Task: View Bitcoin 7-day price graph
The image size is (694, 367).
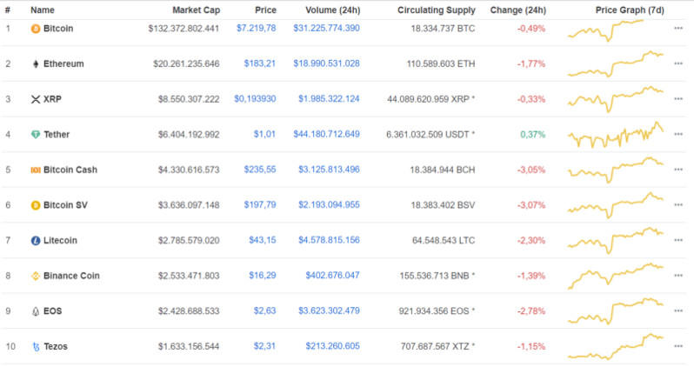Action: [615, 28]
